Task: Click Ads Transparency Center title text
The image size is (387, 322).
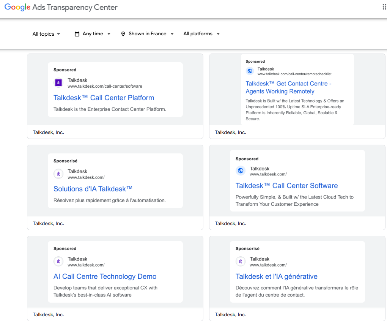Action: point(75,8)
